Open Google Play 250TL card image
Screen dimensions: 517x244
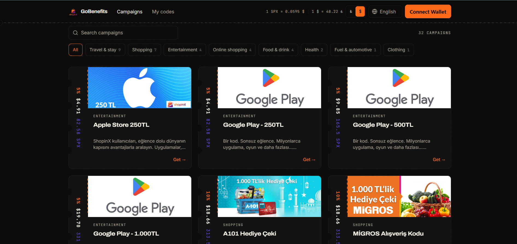(x=269, y=88)
